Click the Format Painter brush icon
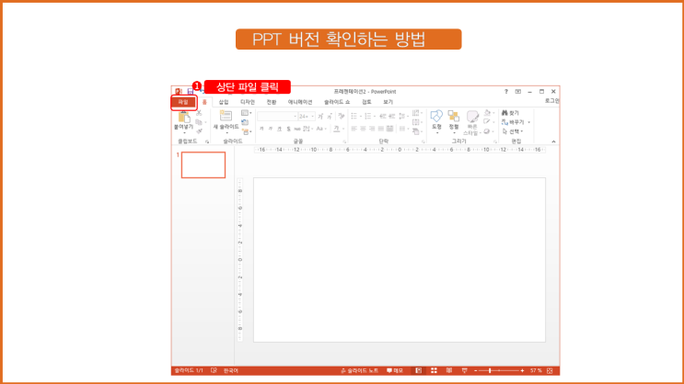The width and height of the screenshot is (684, 384). [x=199, y=131]
